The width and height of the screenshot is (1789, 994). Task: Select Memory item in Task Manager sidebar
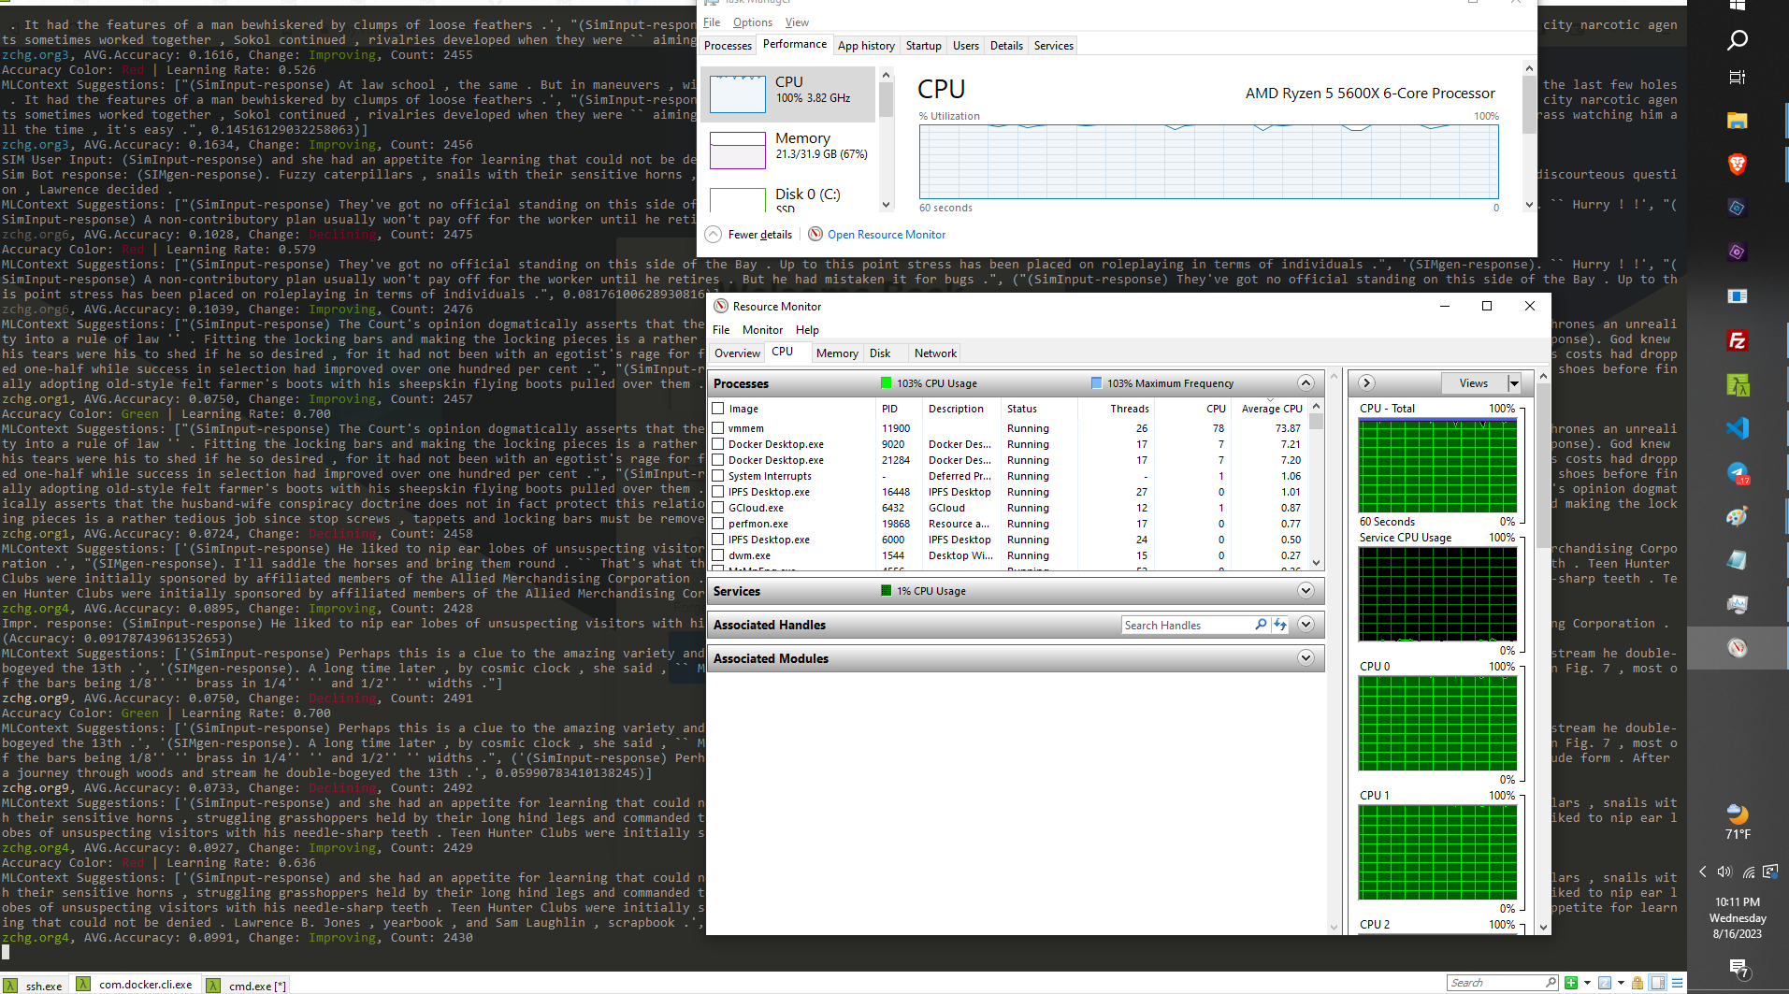coord(787,150)
